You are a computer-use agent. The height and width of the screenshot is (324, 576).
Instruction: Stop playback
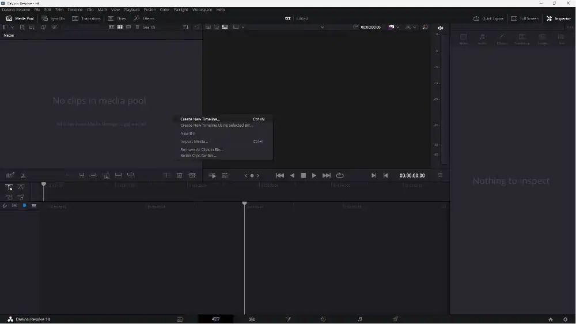(x=304, y=176)
